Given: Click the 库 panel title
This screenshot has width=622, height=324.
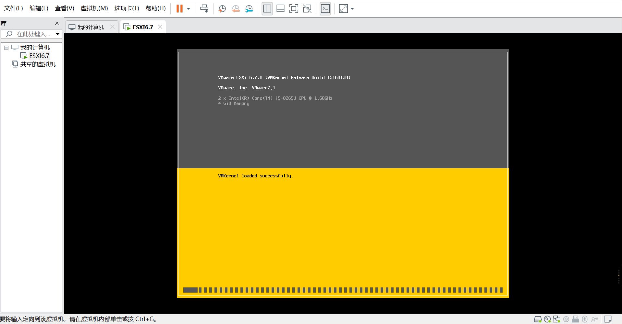Looking at the screenshot, I should tap(4, 24).
